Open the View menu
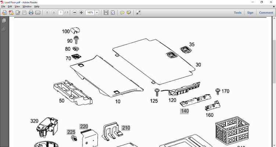 pyautogui.click(x=17, y=7)
